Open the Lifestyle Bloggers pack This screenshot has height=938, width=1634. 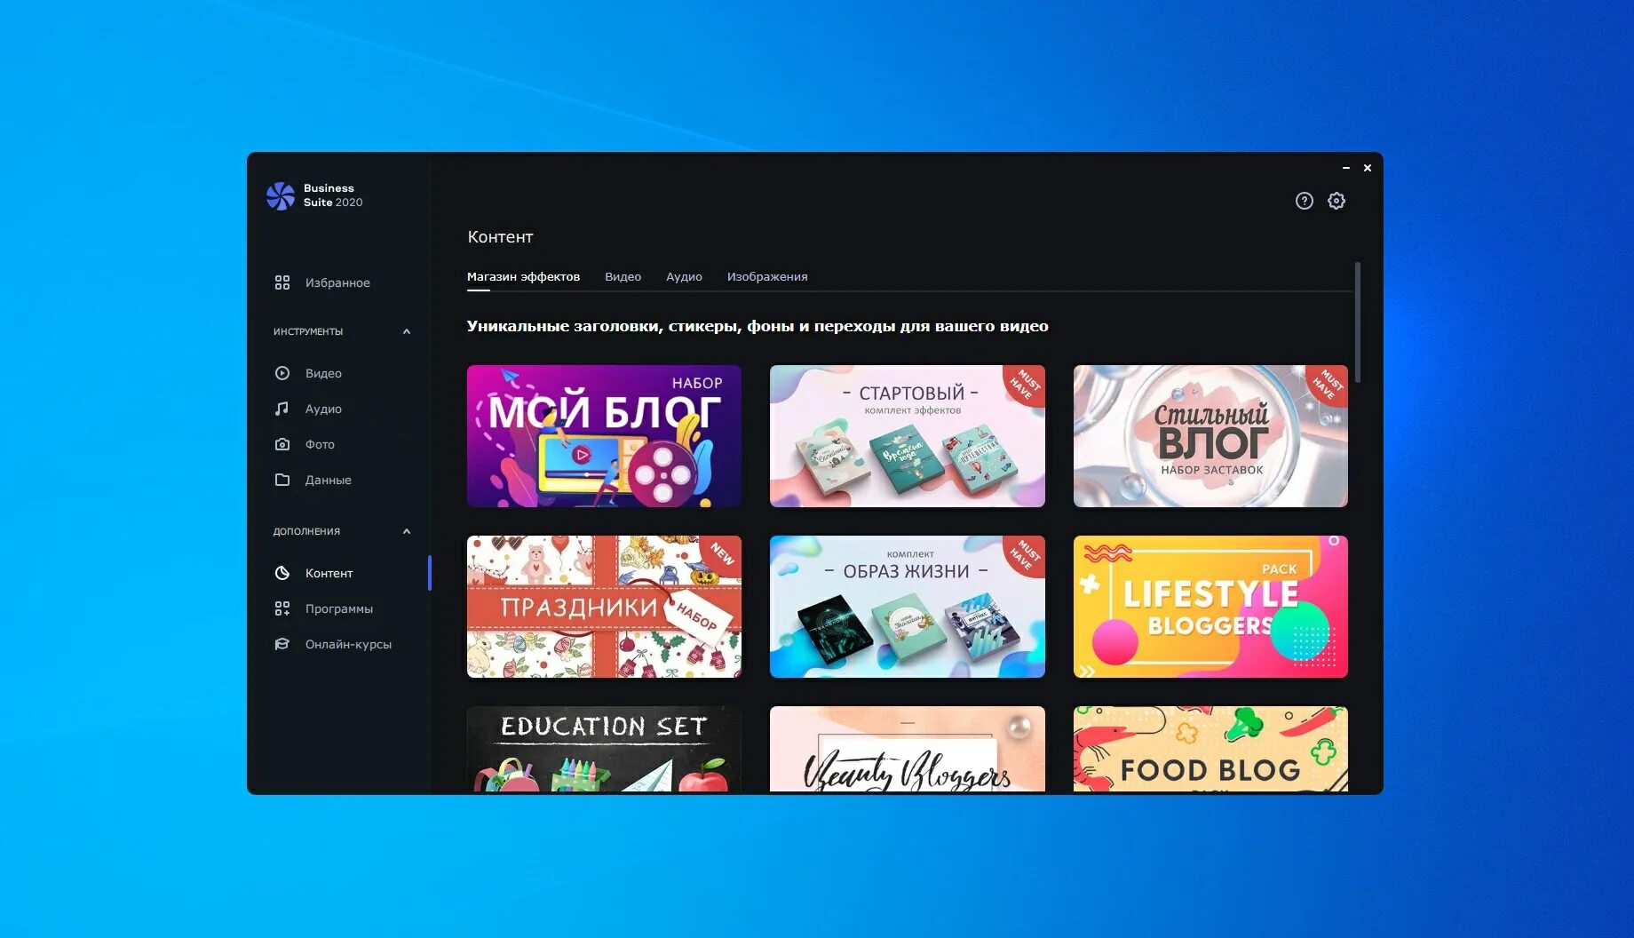1210,607
